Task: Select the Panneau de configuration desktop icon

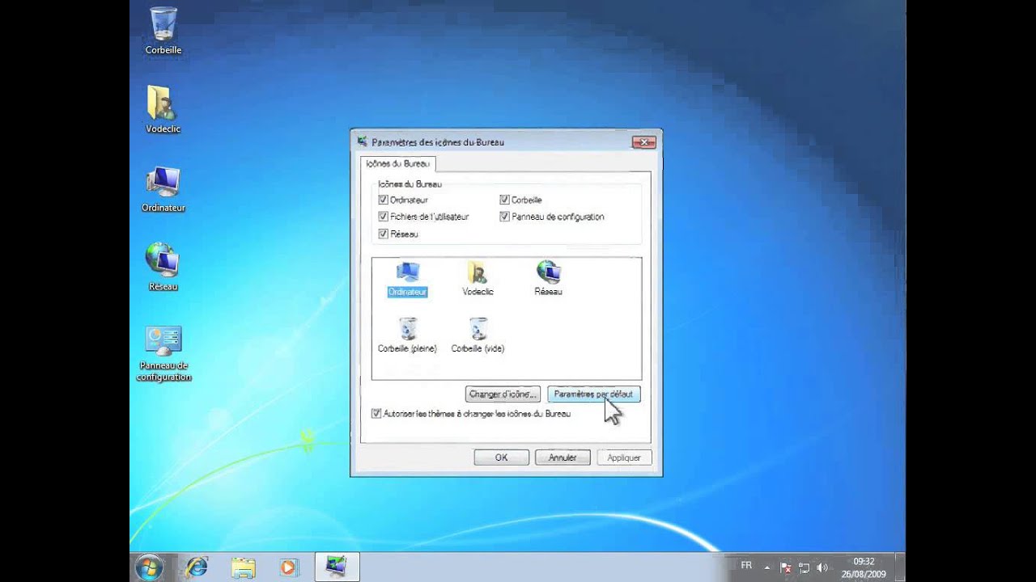Action: click(x=163, y=353)
